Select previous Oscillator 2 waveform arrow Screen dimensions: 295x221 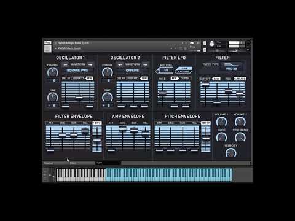pos(120,65)
